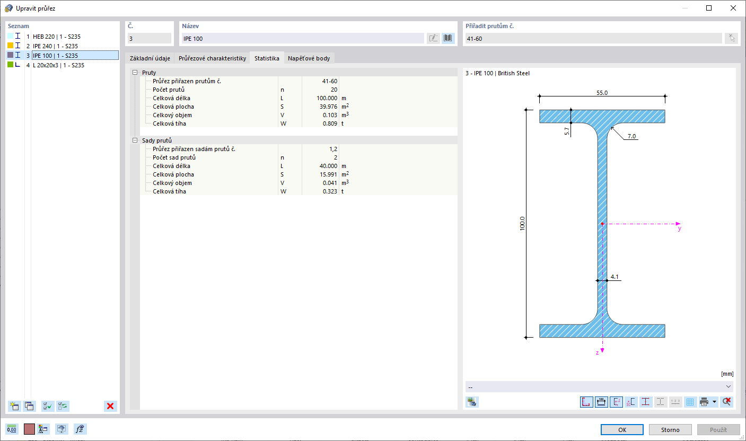Select the Statistika tab
Image resolution: width=746 pixels, height=441 pixels.
(x=267, y=58)
